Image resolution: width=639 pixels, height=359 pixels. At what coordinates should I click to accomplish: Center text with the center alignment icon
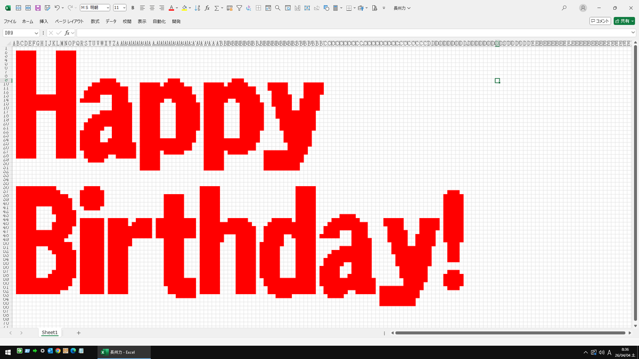[152, 8]
